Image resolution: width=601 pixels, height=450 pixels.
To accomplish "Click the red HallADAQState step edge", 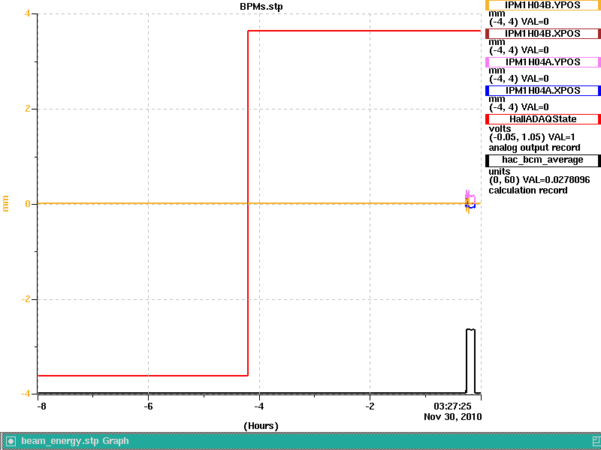I will point(248,202).
